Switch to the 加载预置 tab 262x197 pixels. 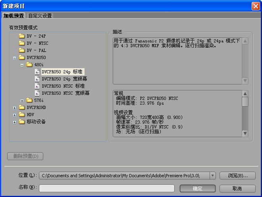point(13,16)
